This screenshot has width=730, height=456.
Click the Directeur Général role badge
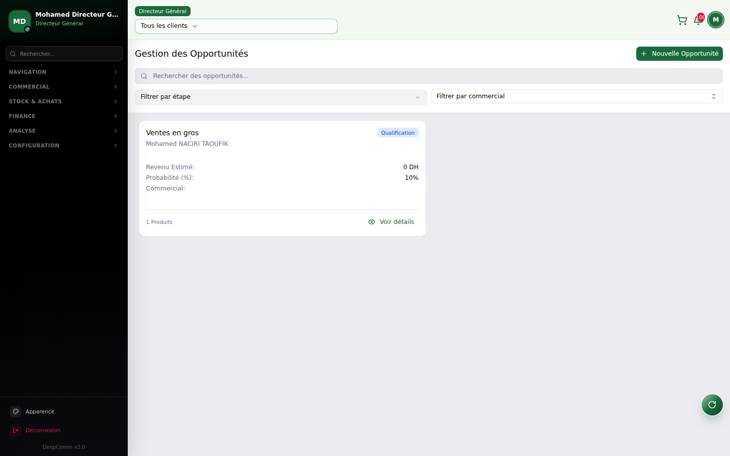point(163,11)
